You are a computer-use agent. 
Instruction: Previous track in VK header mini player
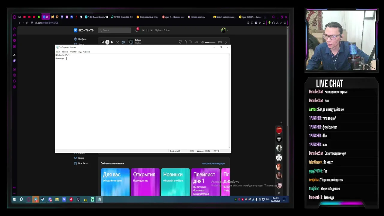143,30
